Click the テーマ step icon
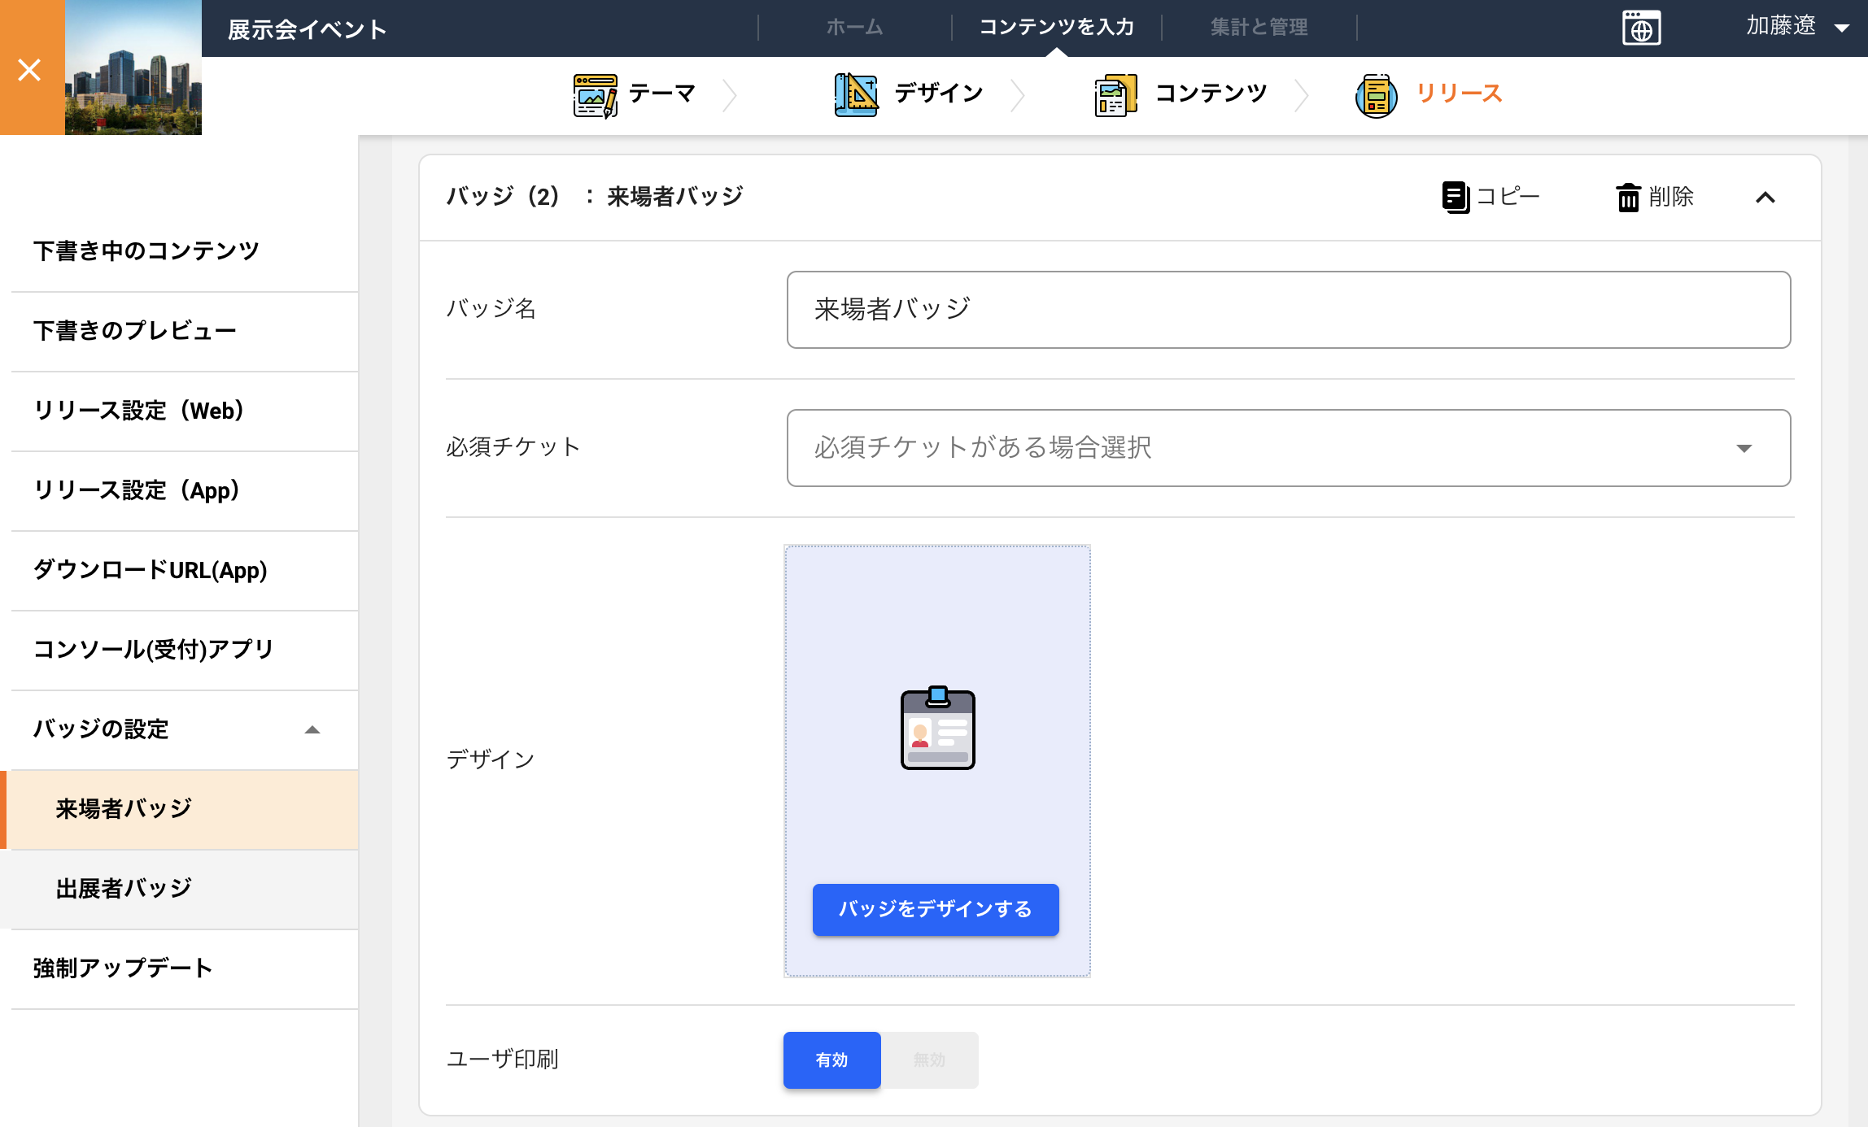This screenshot has width=1868, height=1127. coord(595,95)
